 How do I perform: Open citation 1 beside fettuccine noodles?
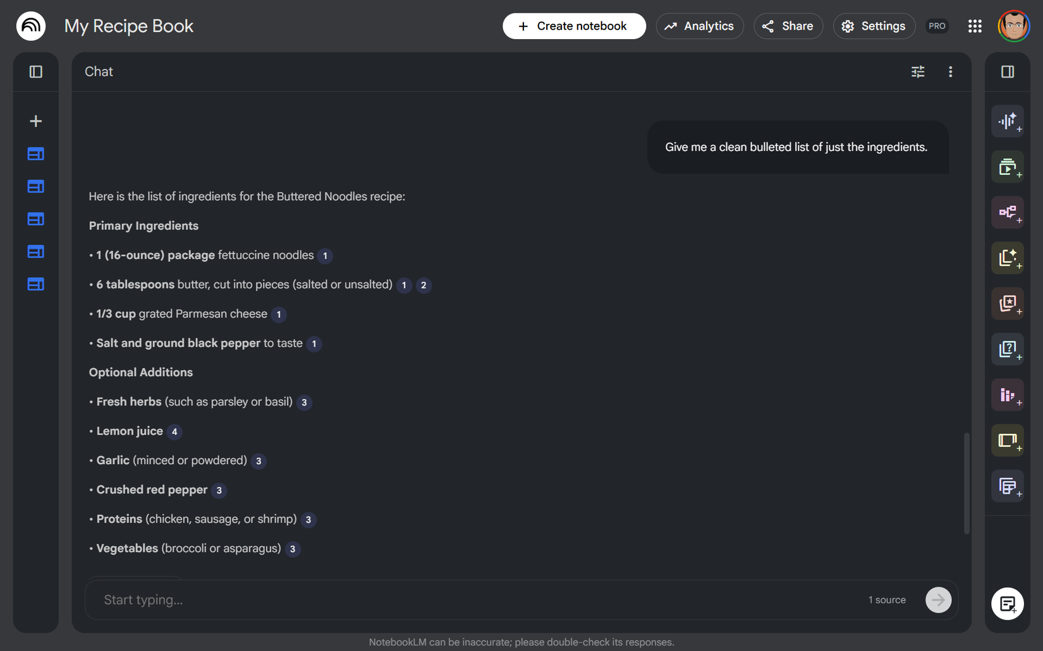[x=325, y=256]
